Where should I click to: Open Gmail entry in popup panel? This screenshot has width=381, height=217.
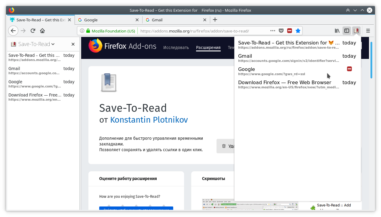[297, 58]
